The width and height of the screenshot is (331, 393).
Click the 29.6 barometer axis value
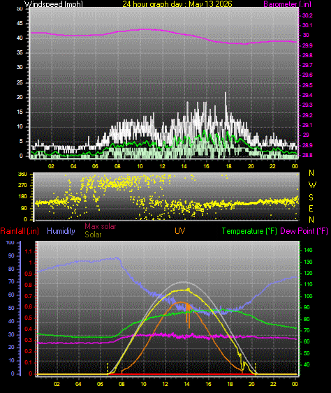click(307, 75)
